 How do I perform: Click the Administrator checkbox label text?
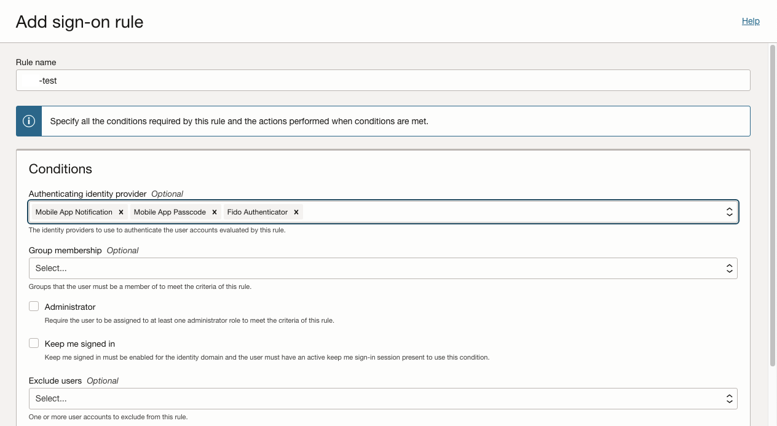(70, 307)
